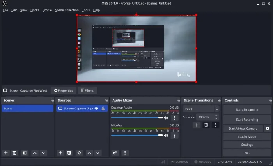Image resolution: width=273 pixels, height=166 pixels.
Task: Open the Fade transition dropdown
Action: [x=201, y=109]
